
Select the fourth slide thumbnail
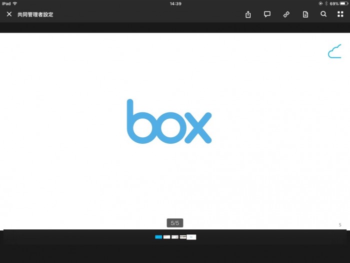pos(183,237)
